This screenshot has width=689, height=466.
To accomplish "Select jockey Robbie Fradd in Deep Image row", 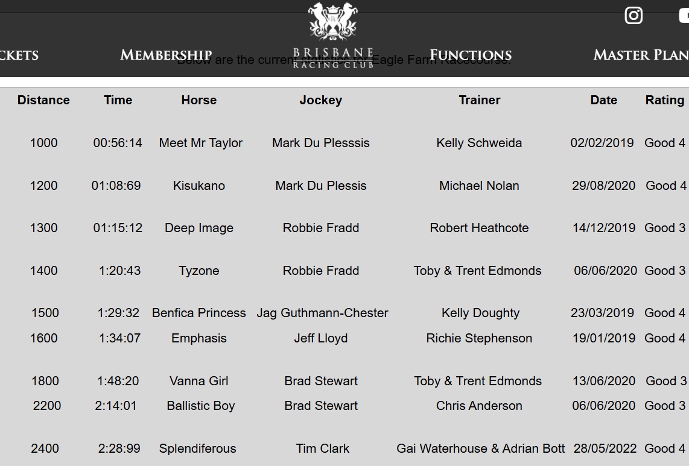I will pyautogui.click(x=320, y=228).
